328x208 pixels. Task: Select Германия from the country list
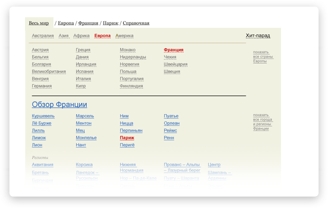point(42,86)
